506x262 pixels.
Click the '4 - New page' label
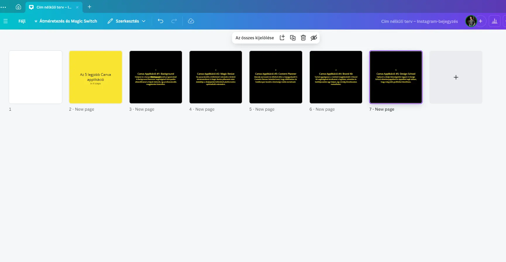(202, 109)
